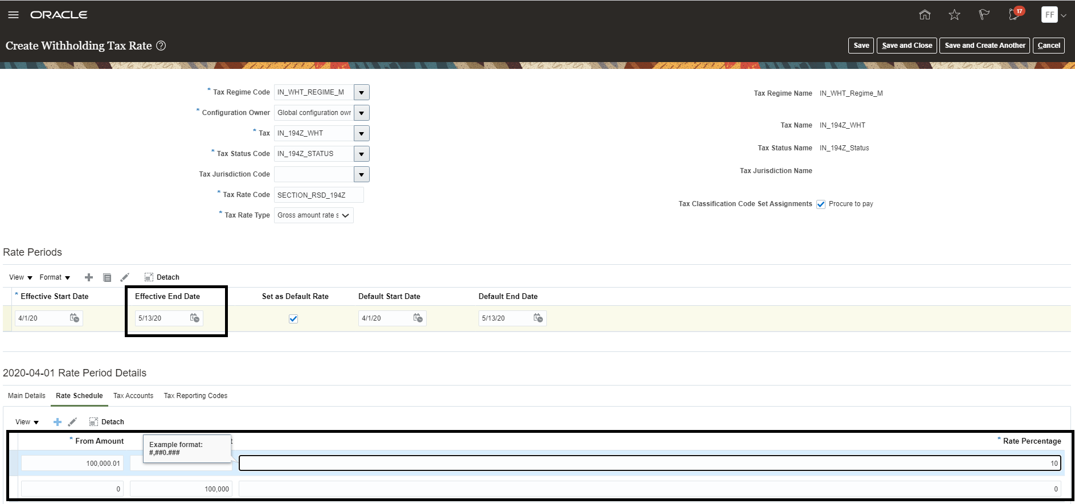This screenshot has width=1075, height=504.
Task: Add a new rate schedule row
Action: coord(57,422)
